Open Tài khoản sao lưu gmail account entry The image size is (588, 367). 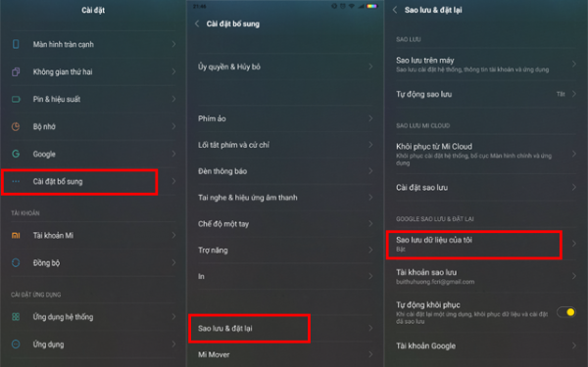coord(486,276)
